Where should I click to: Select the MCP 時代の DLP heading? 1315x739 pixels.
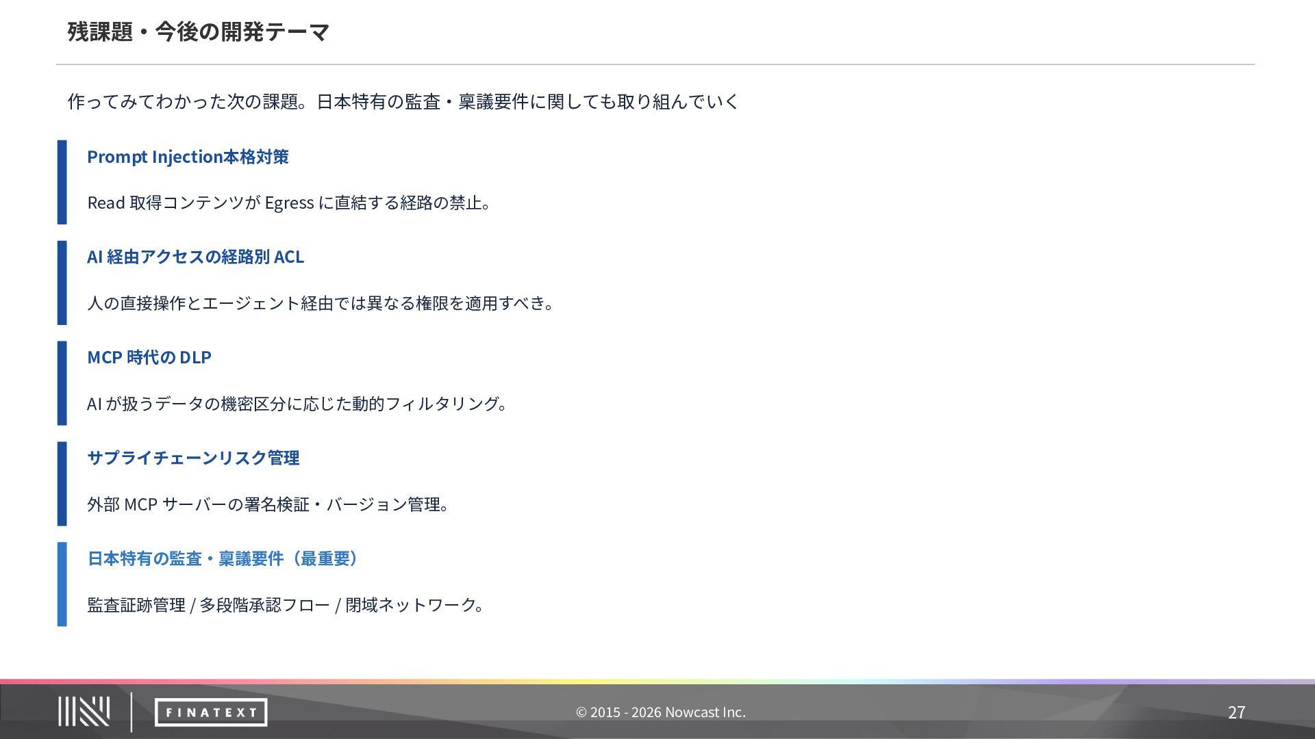tap(149, 357)
